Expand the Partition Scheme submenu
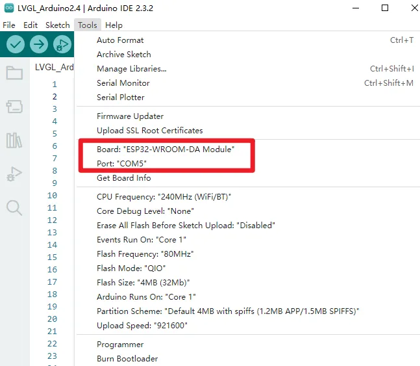The image size is (420, 366). click(227, 311)
